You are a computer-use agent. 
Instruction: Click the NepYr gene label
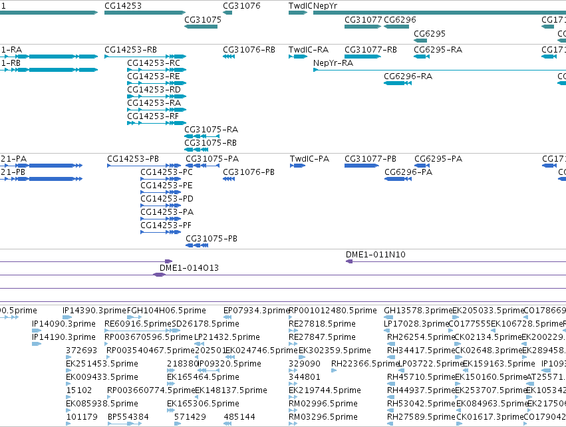(325, 6)
